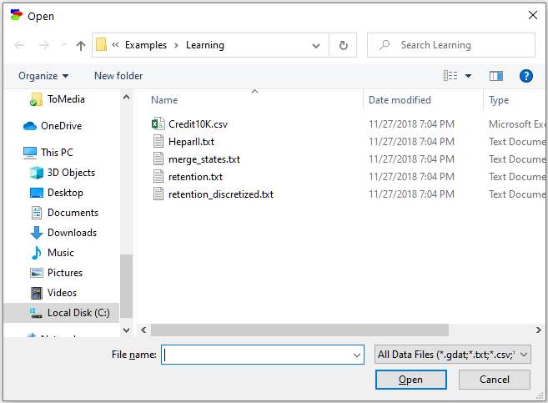548x403 pixels.
Task: Toggle the preview pane
Action: pyautogui.click(x=496, y=76)
